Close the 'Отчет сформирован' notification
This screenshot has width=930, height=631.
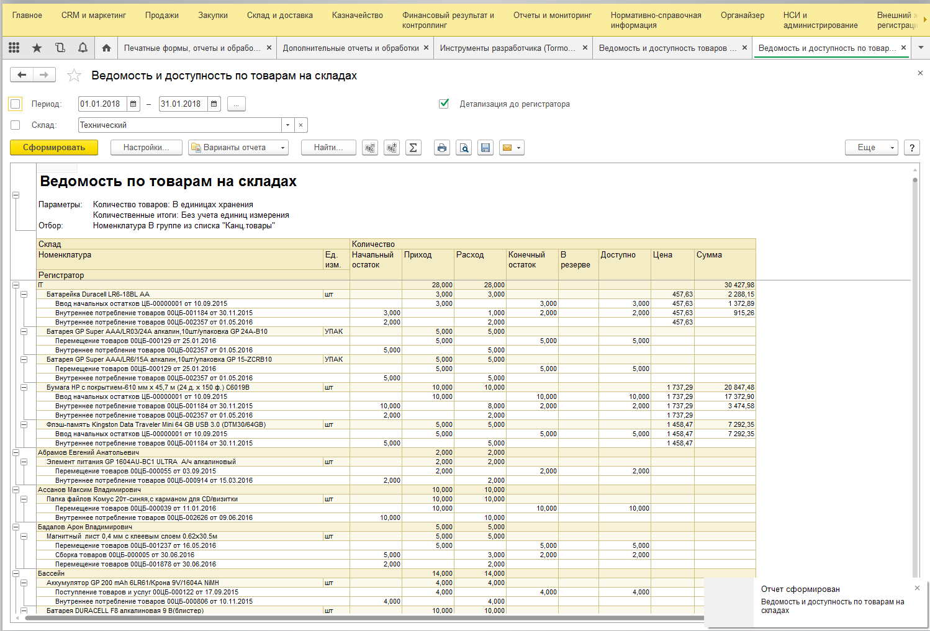(917, 588)
